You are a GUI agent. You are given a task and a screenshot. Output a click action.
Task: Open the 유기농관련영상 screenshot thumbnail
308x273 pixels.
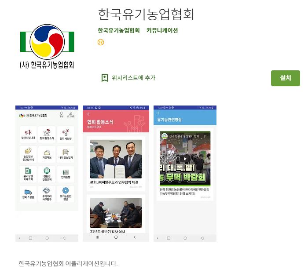tap(185, 174)
